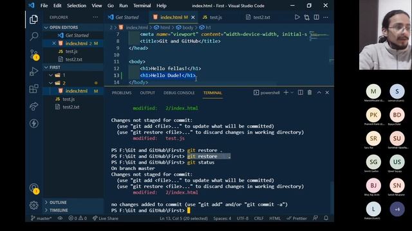412x231 pixels.
Task: Kill terminal with the trash icon
Action: point(310,92)
